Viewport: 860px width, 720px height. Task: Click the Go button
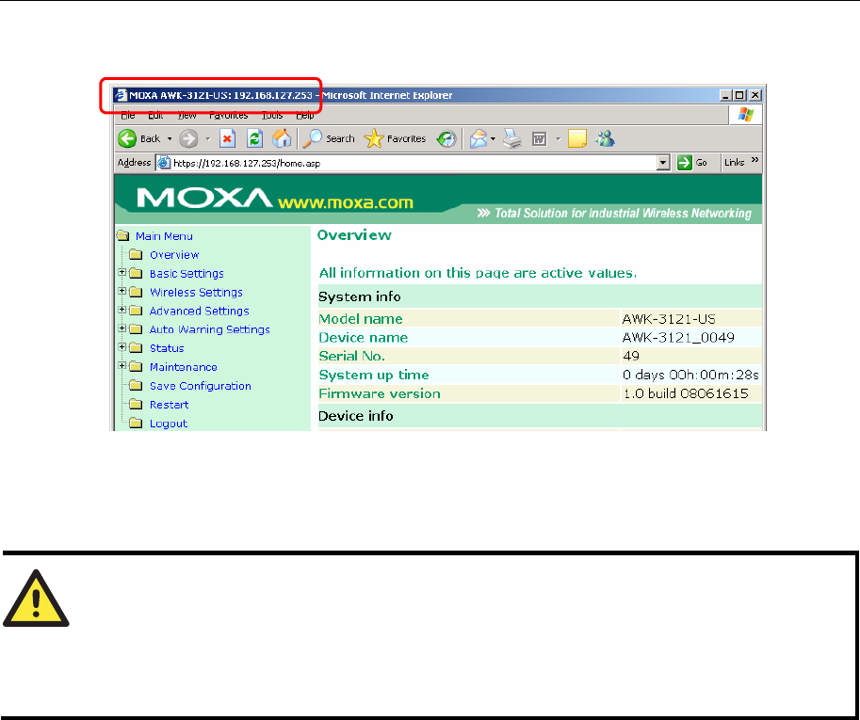pos(692,163)
